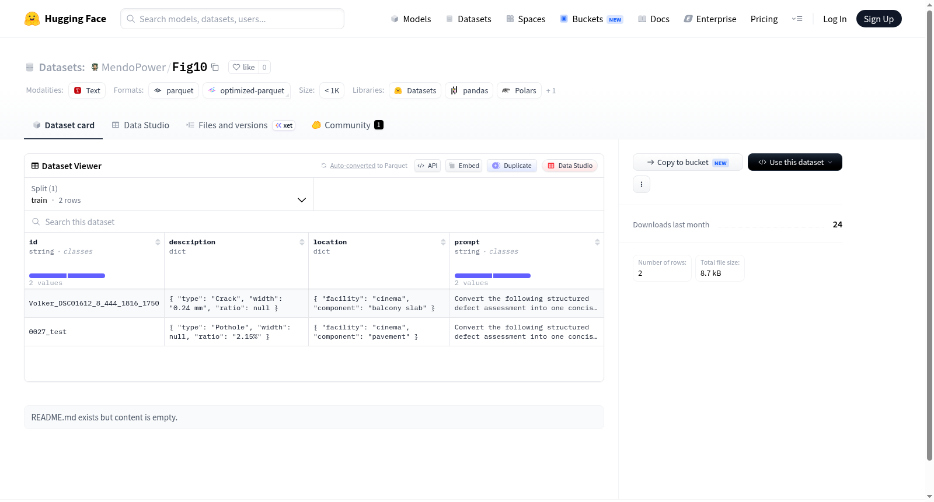Select the pandas library tag
Viewport: 934px width, 502px height.
[469, 90]
